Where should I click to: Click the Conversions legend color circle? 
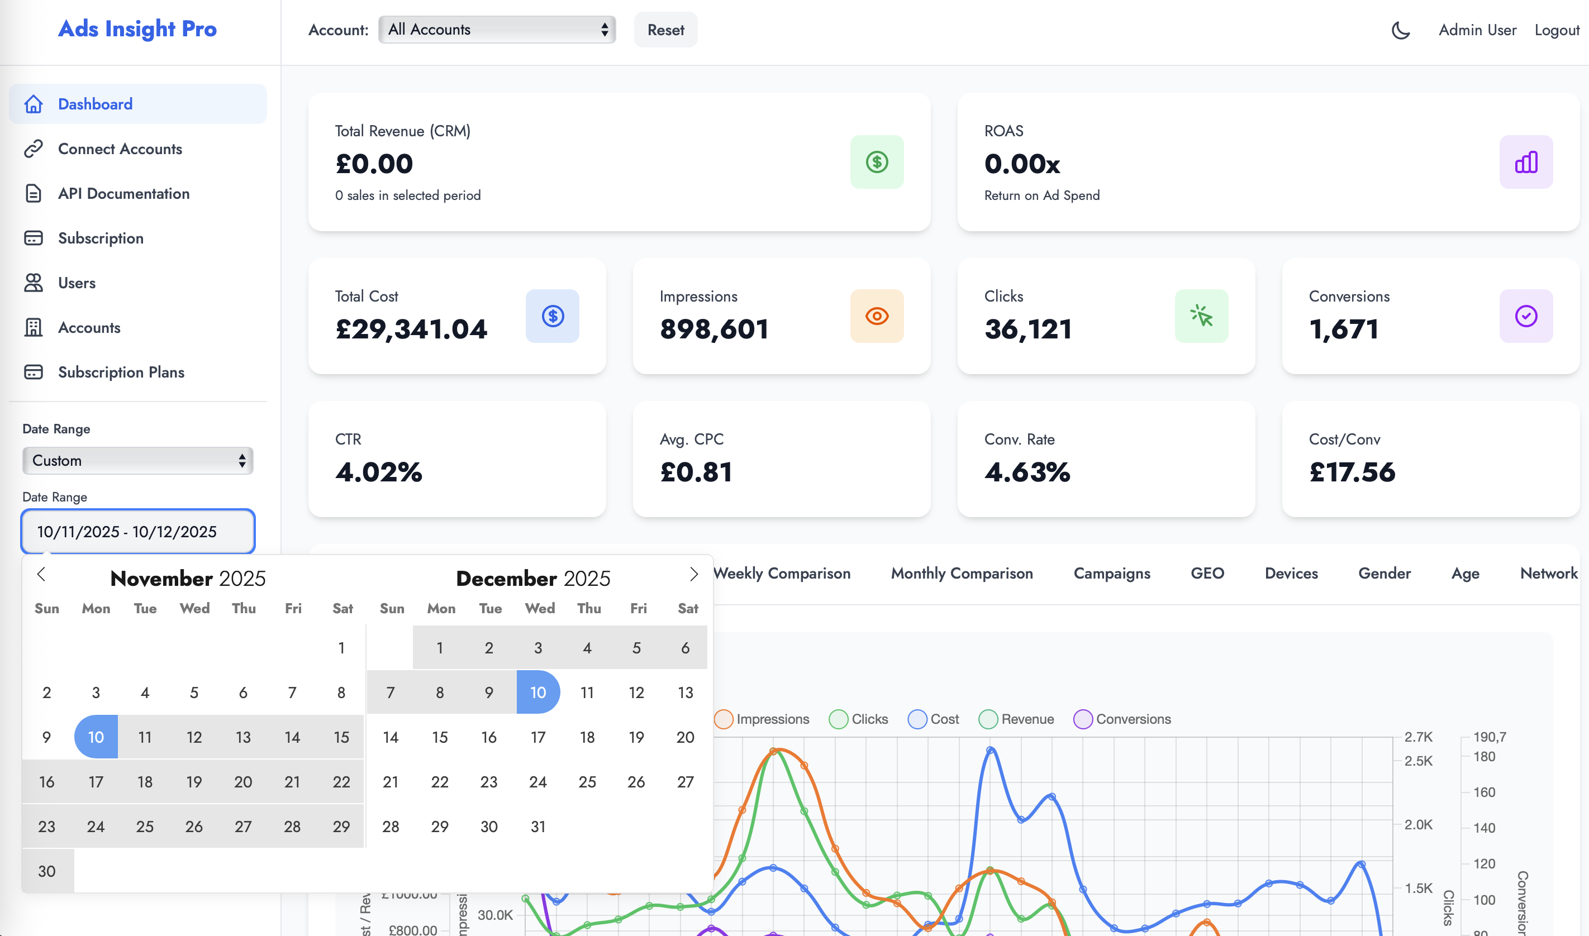[1083, 719]
